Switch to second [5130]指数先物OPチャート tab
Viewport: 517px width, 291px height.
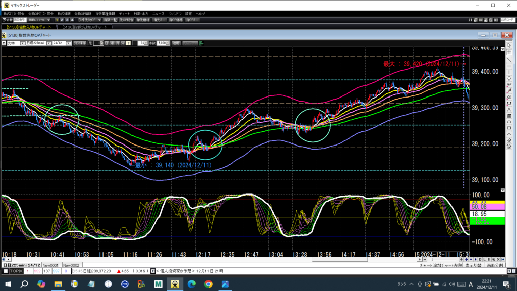tap(84, 27)
